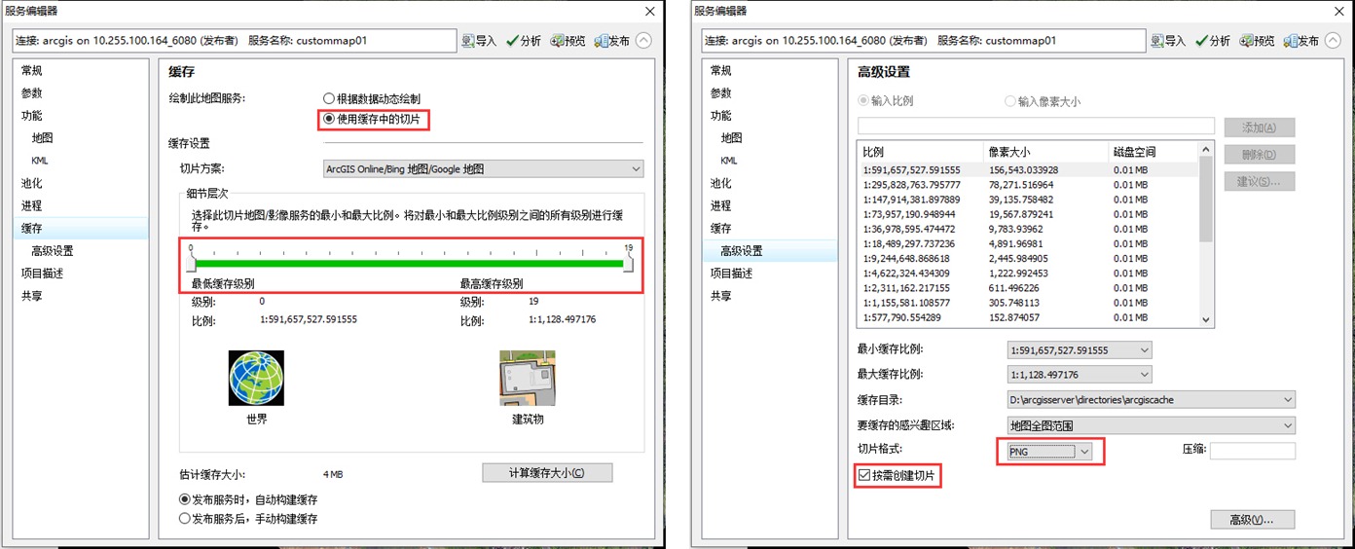This screenshot has height=549, width=1355.
Task: Select 项目描述 in the left dialog sidebar
Action: [x=42, y=274]
